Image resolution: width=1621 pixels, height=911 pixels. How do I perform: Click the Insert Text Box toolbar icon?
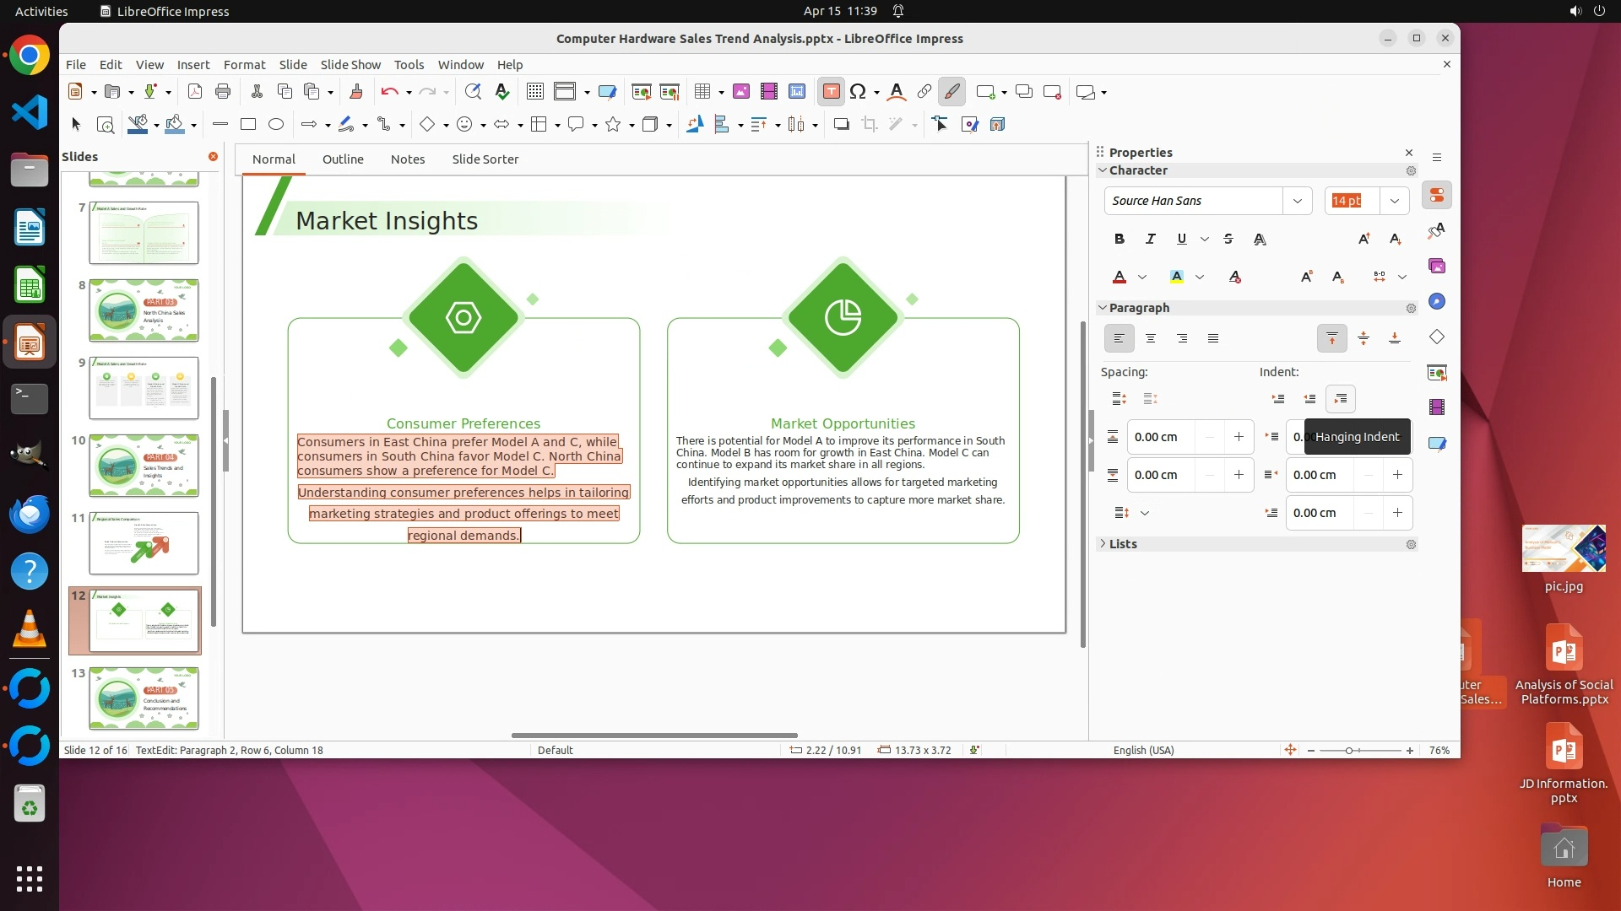pyautogui.click(x=831, y=92)
